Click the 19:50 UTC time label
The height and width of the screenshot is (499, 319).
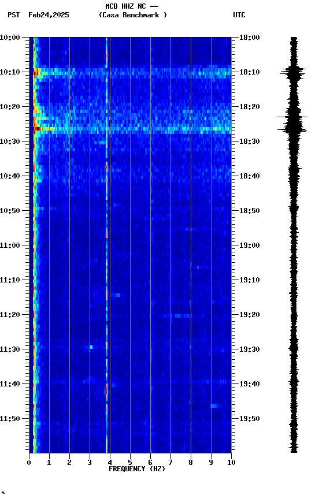point(250,419)
